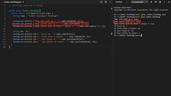Click the main method declaration line
This screenshot has height=96, width=171.
coord(32,13)
